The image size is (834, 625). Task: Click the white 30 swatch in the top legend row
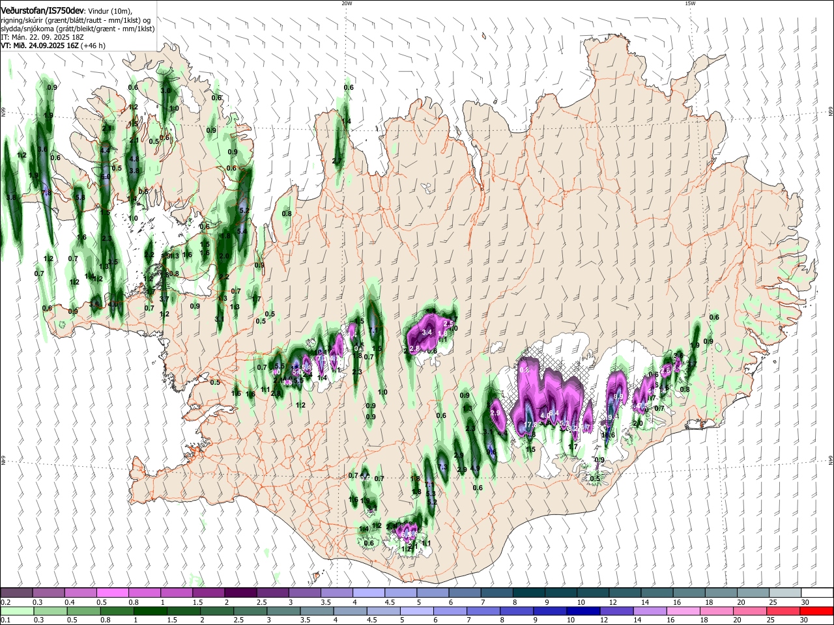coord(816,592)
